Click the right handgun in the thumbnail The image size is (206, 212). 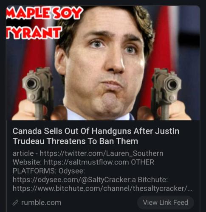pos(167,92)
